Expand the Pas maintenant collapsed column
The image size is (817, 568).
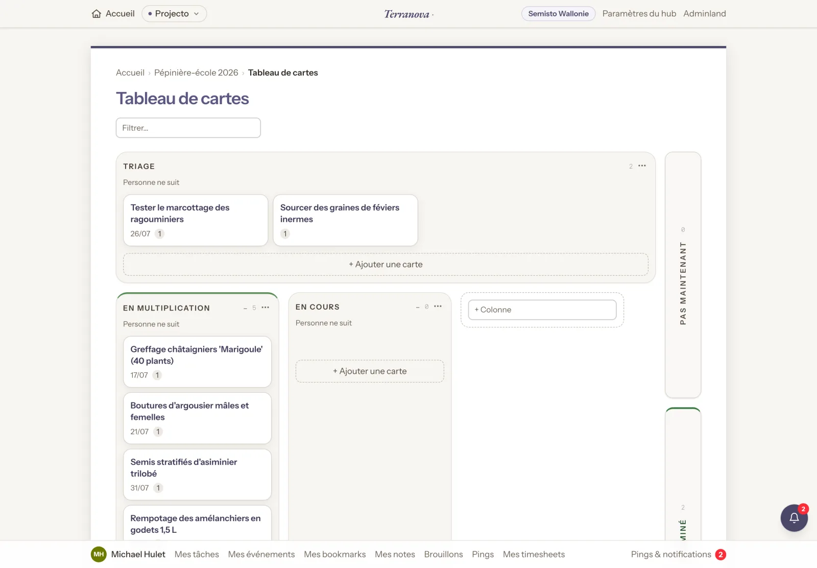click(683, 275)
